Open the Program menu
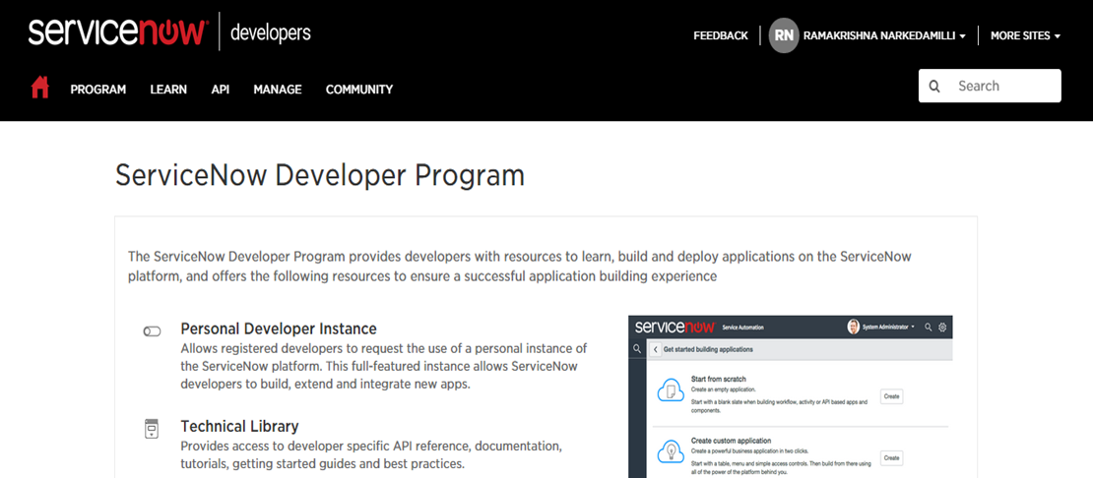This screenshot has height=478, width=1093. [x=98, y=90]
